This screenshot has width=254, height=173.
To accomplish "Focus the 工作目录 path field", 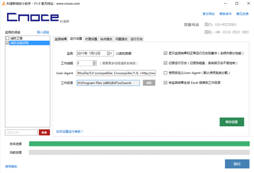I will (108, 83).
